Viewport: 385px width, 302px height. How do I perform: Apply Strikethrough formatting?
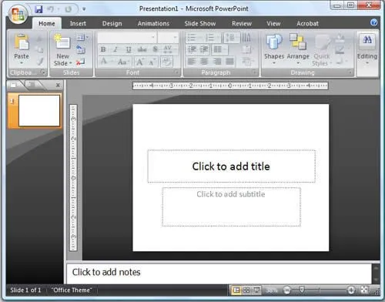142,49
